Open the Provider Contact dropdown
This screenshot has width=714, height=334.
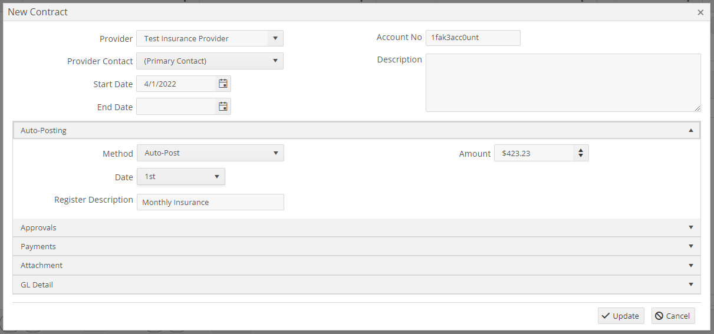click(x=210, y=61)
